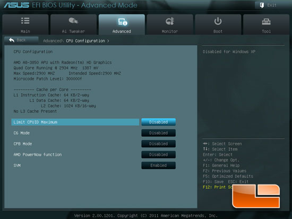The image size is (292, 219).
Task: Select the Limit CPUID Maximum row
Action: pyautogui.click(x=75, y=122)
